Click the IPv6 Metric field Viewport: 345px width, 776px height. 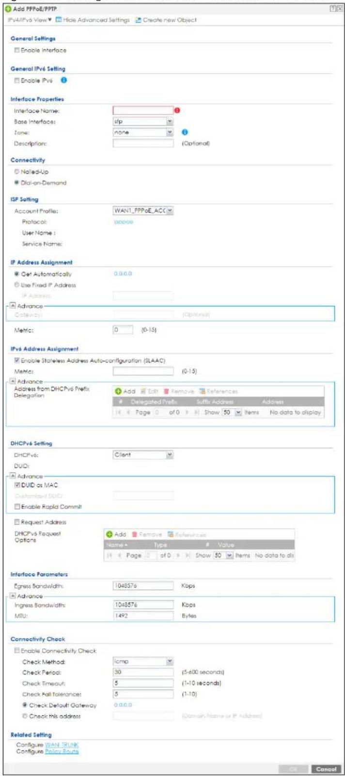coord(143,371)
